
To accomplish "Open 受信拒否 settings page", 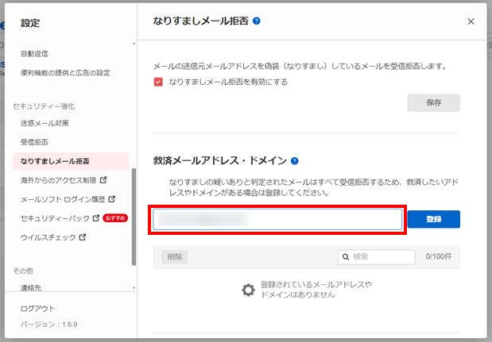I will (x=35, y=142).
